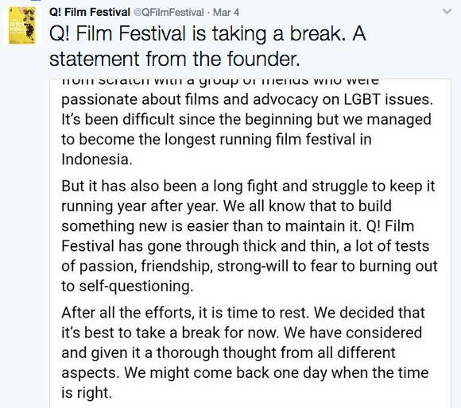This screenshot has width=461, height=408.
Task: Click the 'and given it a thorough thought' line
Action: 228,352
